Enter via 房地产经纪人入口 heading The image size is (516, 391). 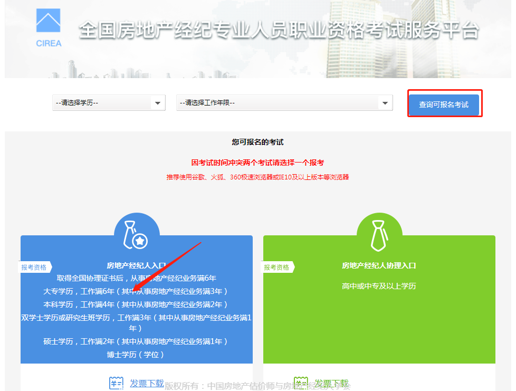[136, 265]
